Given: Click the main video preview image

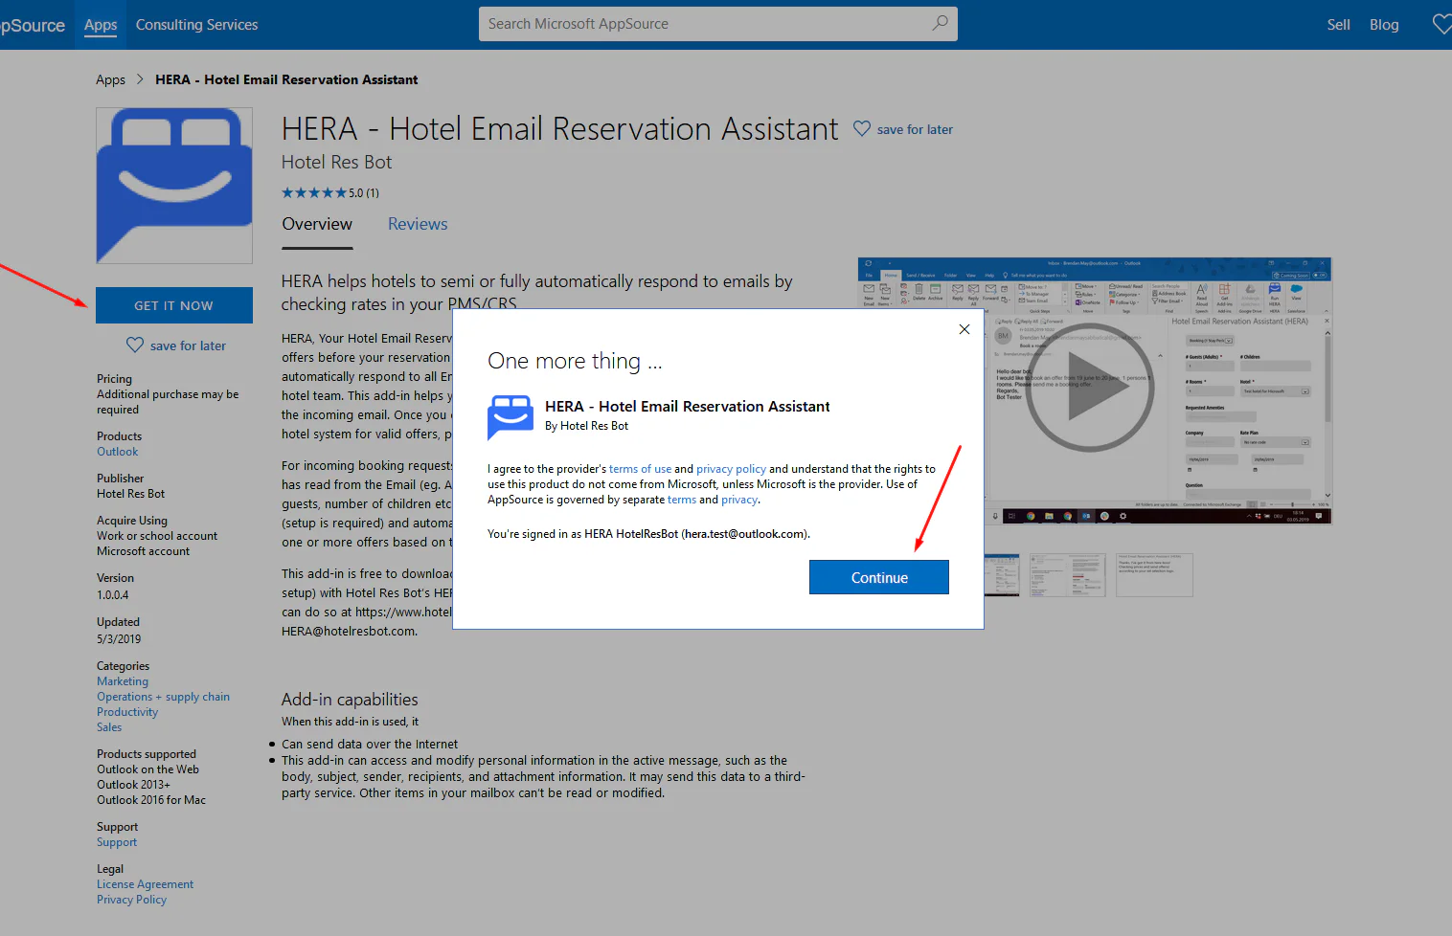Looking at the screenshot, I should coord(1095,390).
